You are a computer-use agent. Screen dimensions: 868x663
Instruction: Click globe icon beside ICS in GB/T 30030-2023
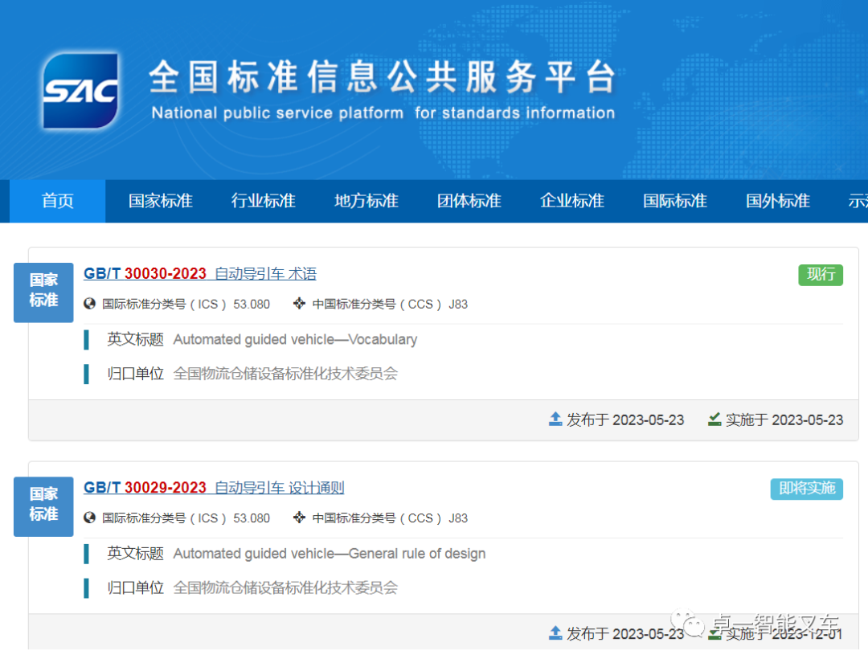90,304
